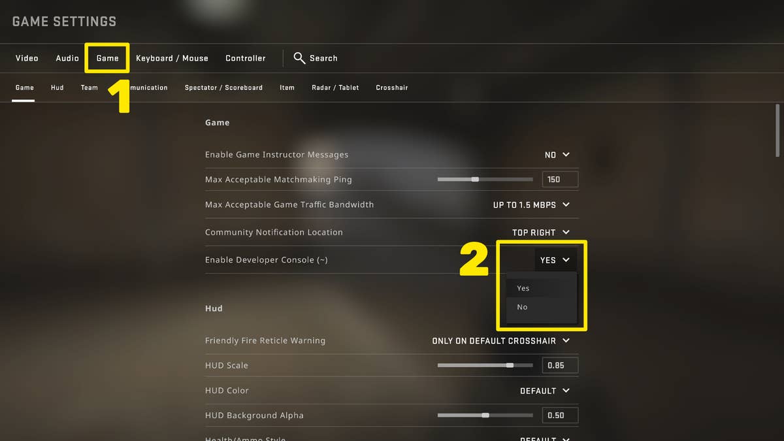784x441 pixels.
Task: Click the matchmaking ping value field showing 150
Action: tap(559, 179)
